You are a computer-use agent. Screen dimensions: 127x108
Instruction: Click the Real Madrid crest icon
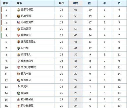coord(19,10)
